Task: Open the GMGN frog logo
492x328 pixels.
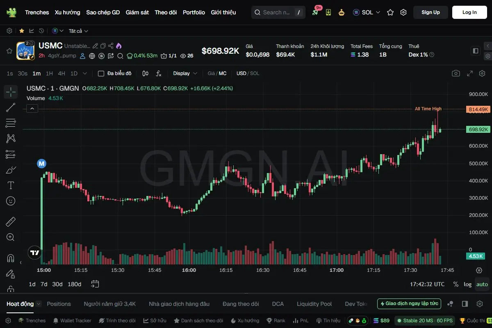Action: [x=11, y=12]
